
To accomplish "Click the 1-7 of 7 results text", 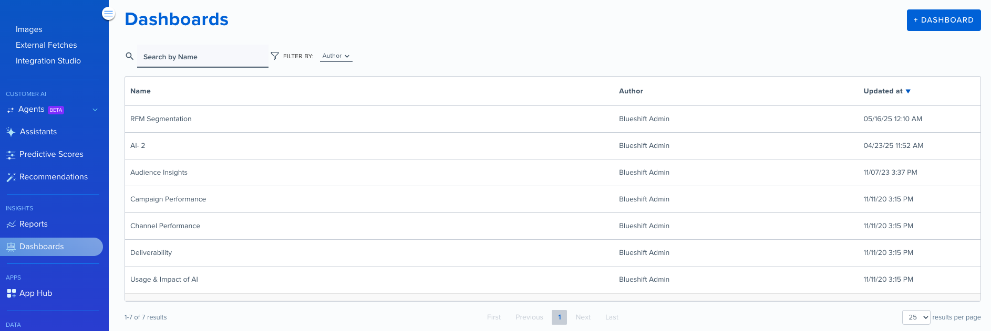I will 146,317.
